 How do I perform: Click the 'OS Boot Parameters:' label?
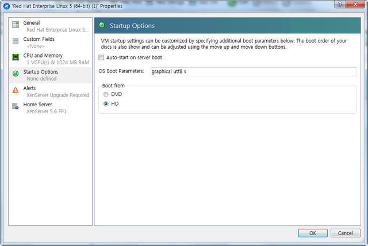pyautogui.click(x=121, y=71)
